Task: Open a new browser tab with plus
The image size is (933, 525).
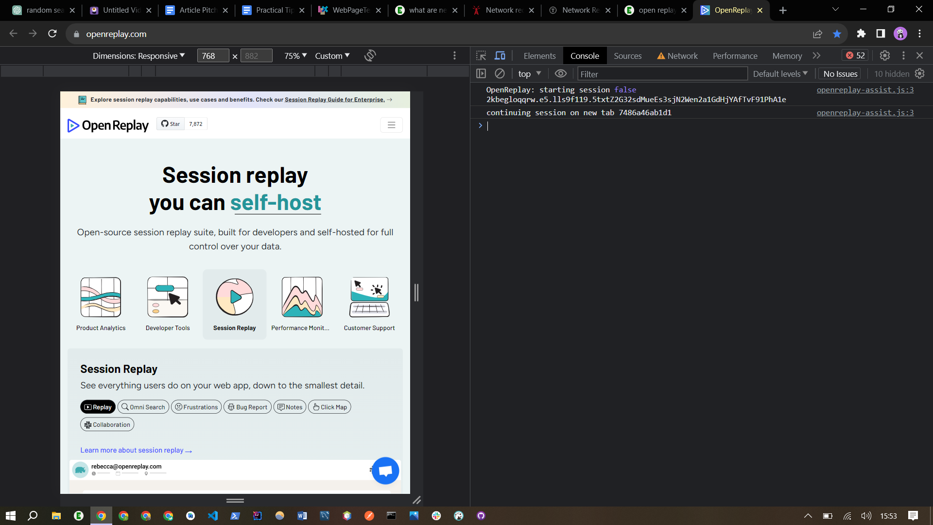Action: (783, 10)
